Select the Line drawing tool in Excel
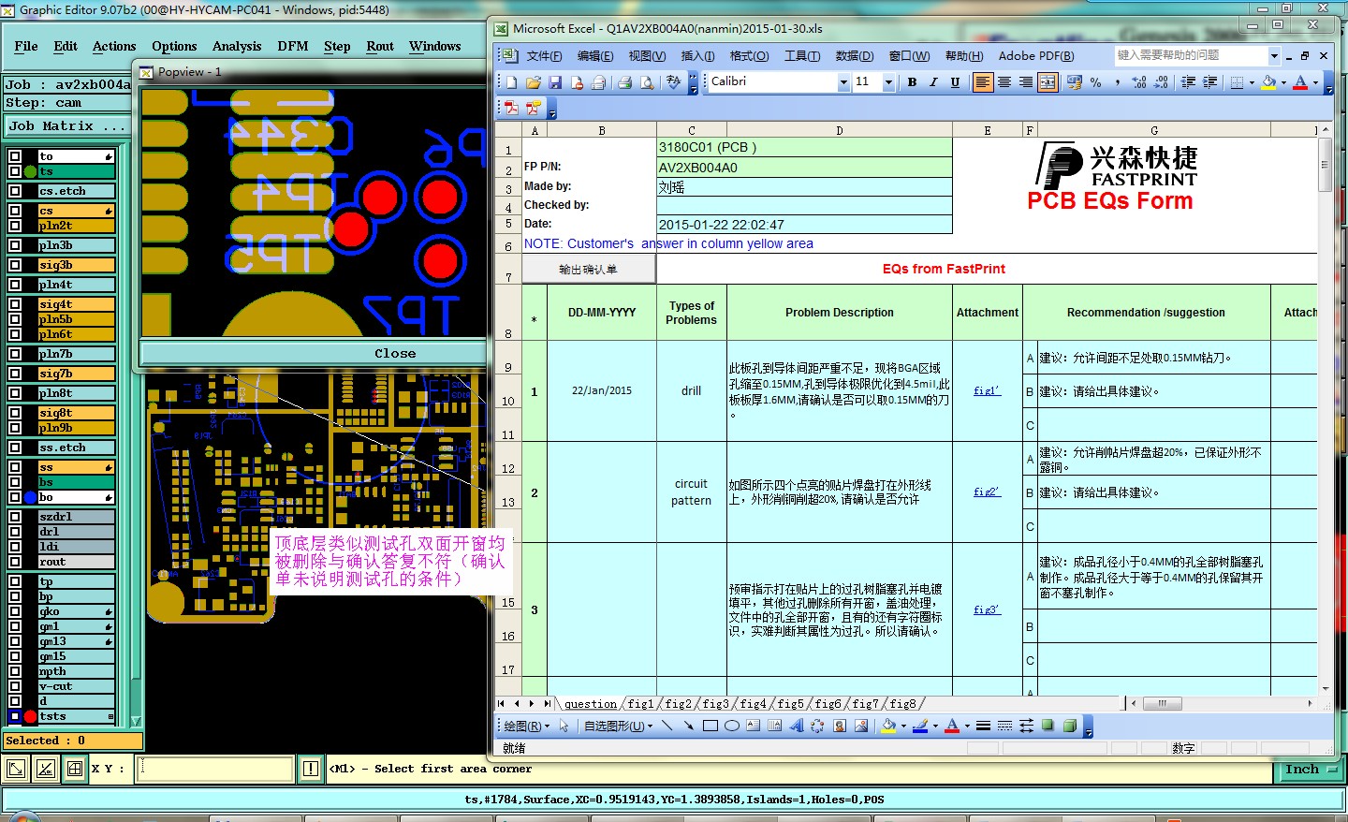 tap(667, 726)
